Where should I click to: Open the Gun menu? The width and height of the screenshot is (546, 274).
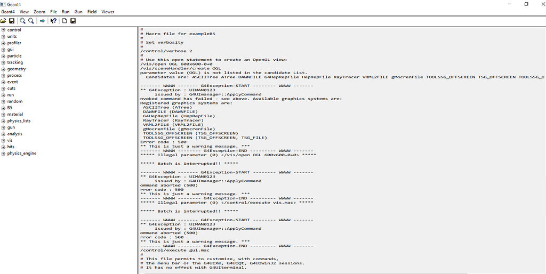(78, 12)
